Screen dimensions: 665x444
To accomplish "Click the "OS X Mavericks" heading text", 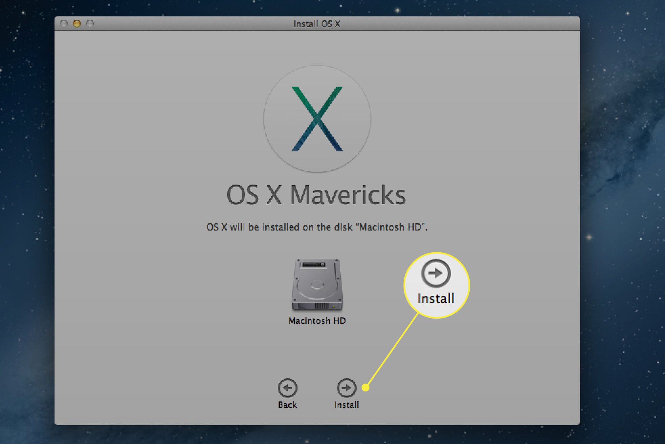I will (x=316, y=195).
